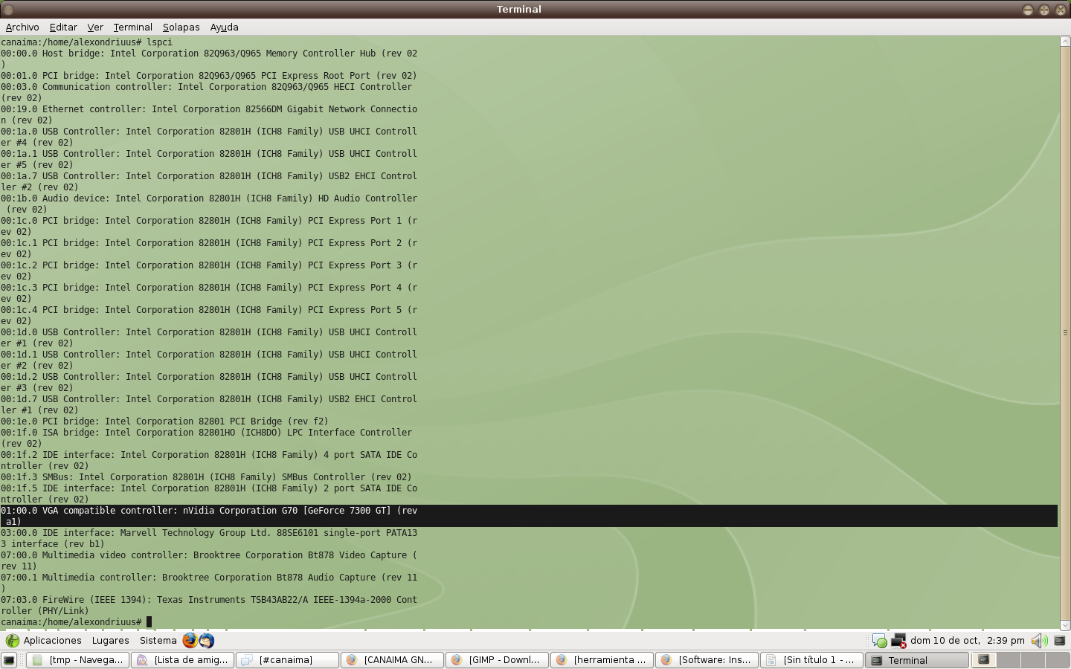This screenshot has width=1071, height=669.
Task: Click the green messaging tray icon
Action: (x=880, y=641)
